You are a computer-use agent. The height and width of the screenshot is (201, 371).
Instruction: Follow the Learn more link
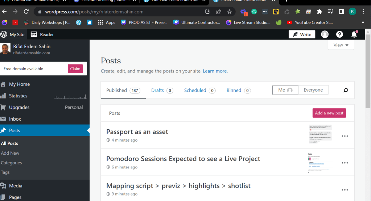pos(215,71)
